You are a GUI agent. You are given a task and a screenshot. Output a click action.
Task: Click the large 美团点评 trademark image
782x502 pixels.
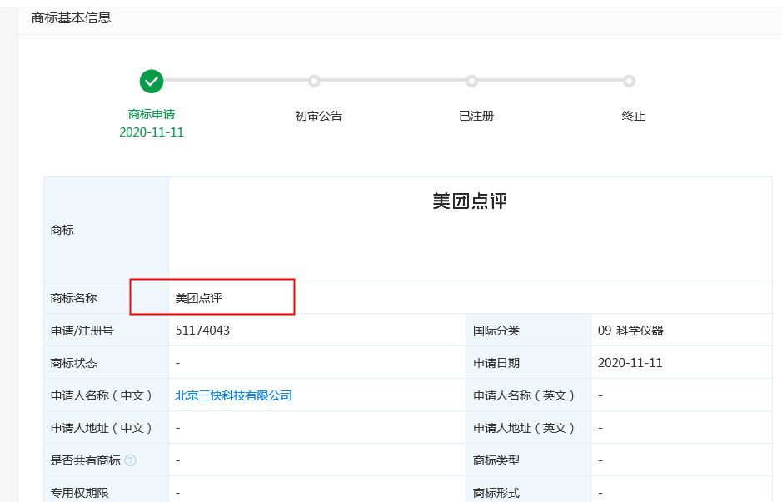(470, 201)
